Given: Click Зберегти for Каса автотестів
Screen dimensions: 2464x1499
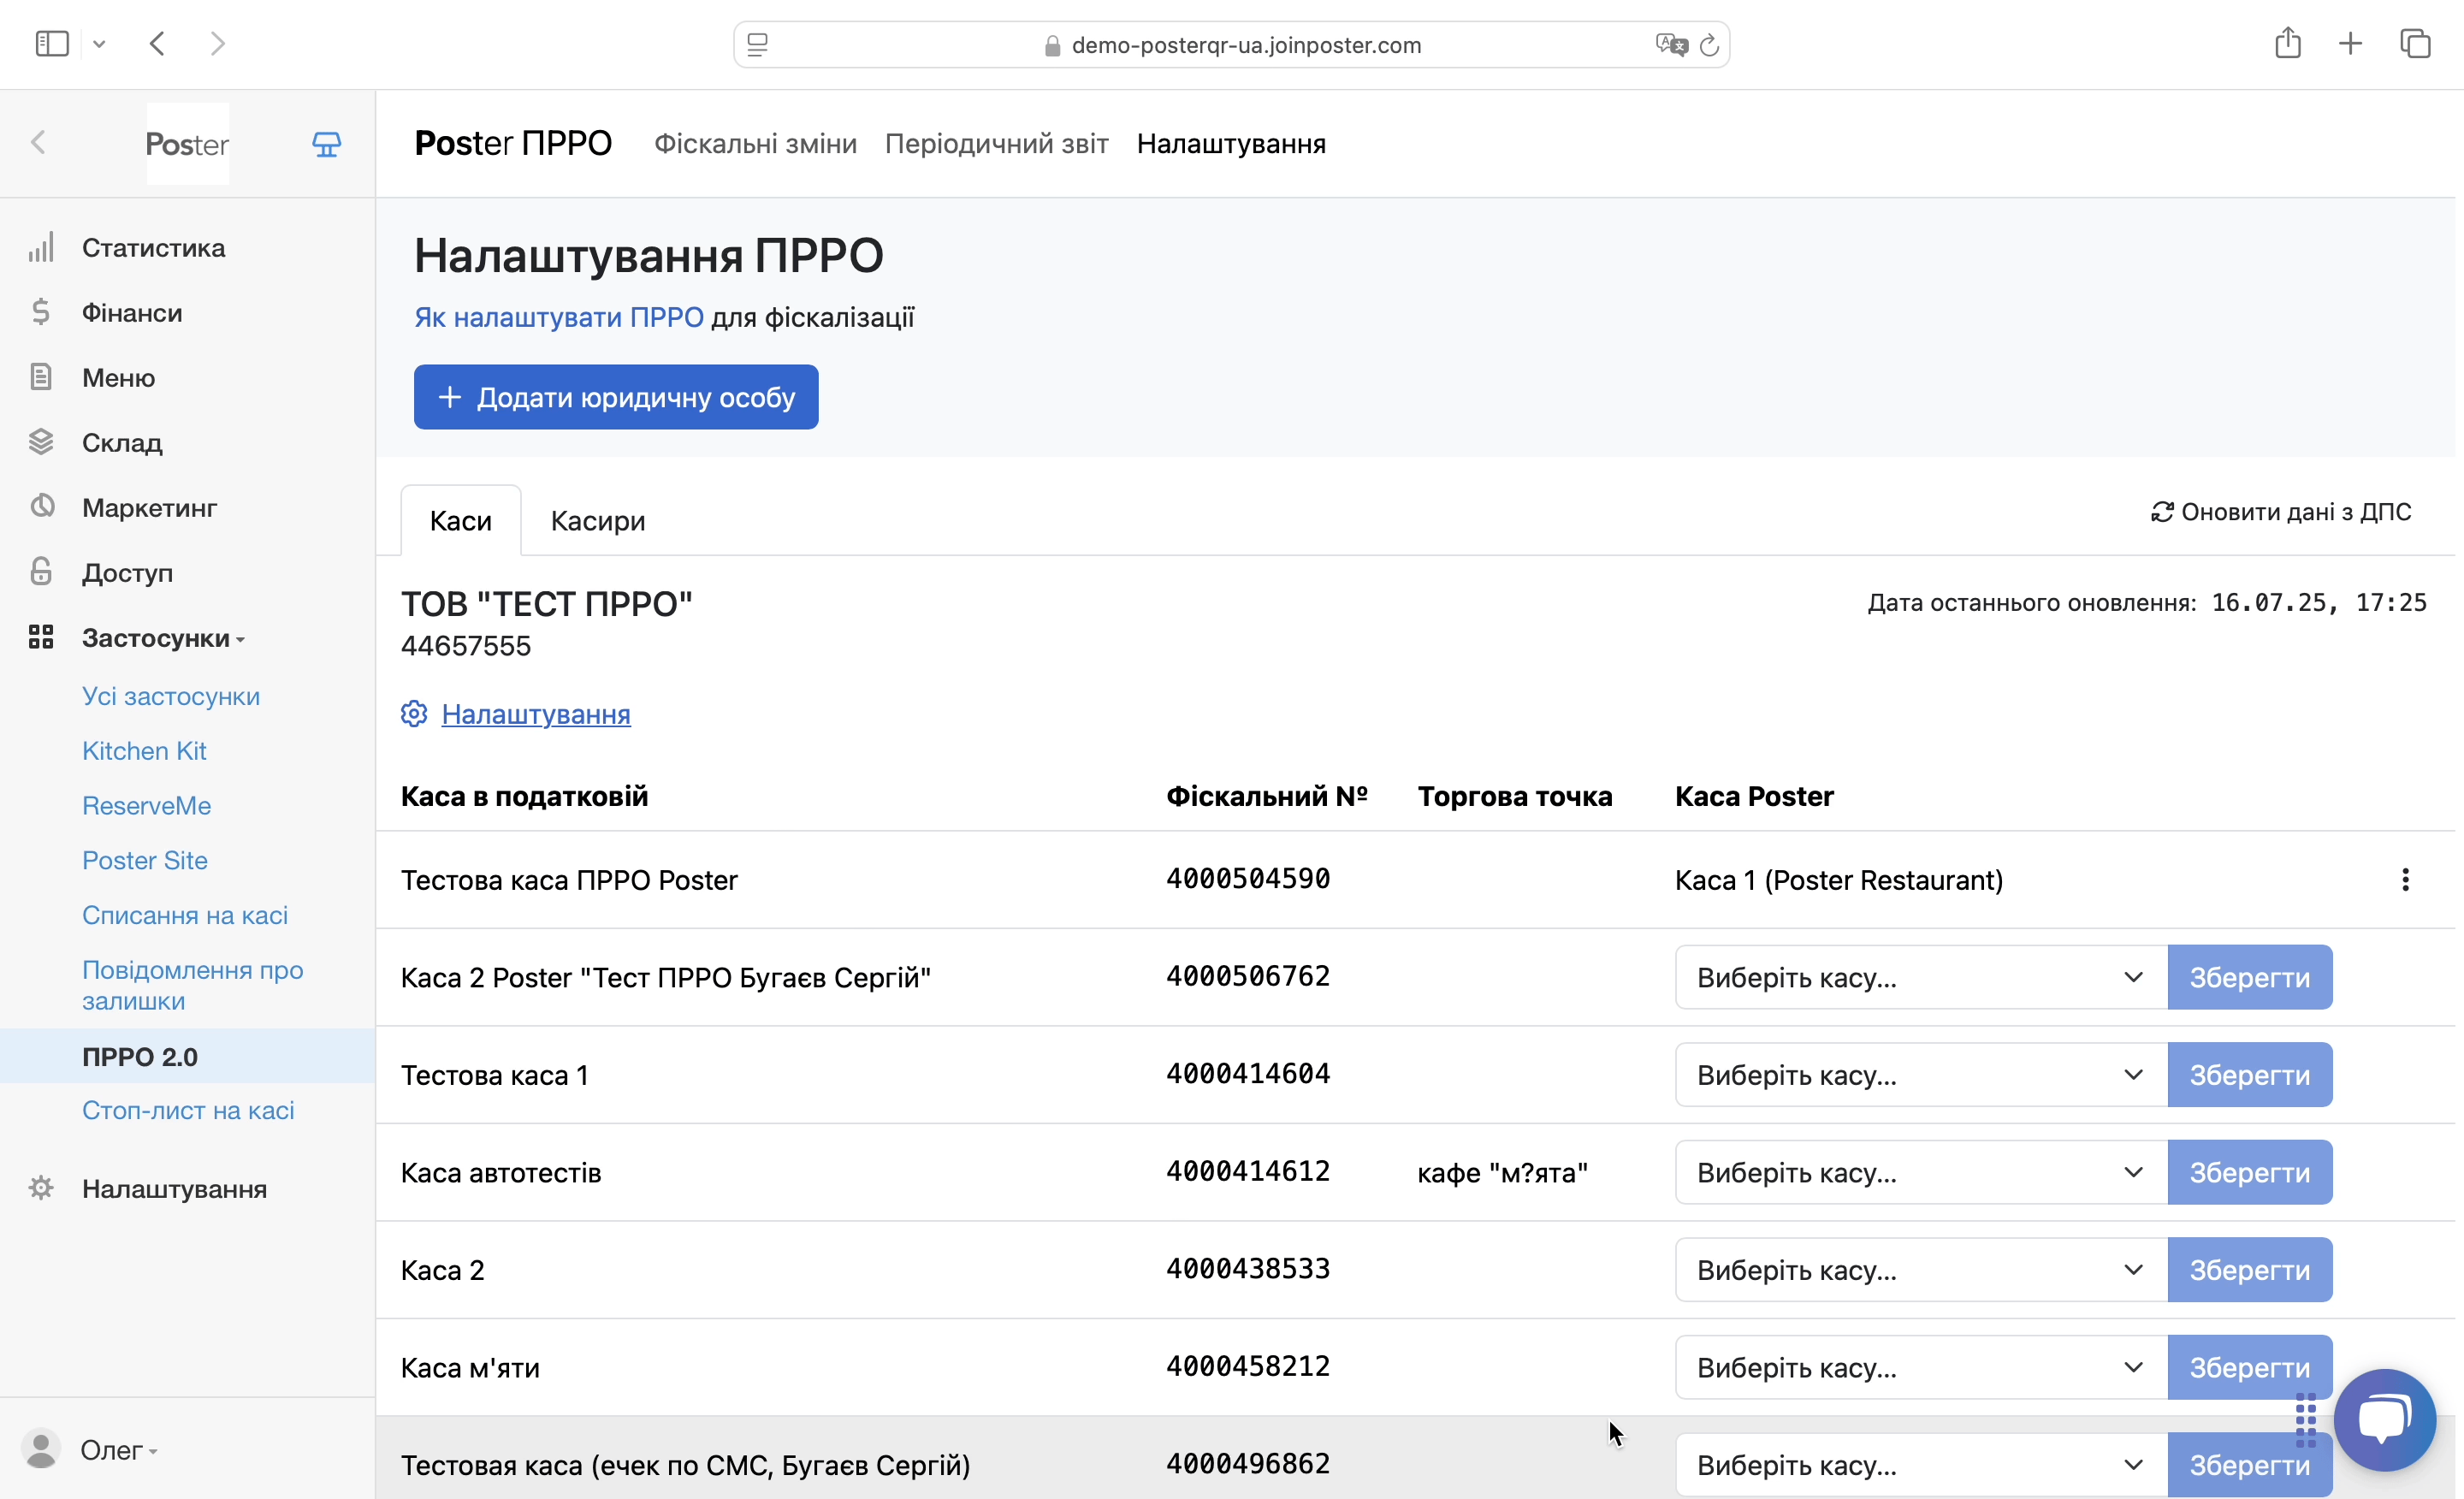Looking at the screenshot, I should tap(2250, 1172).
